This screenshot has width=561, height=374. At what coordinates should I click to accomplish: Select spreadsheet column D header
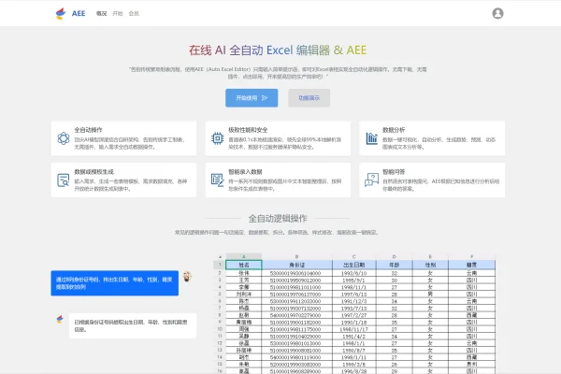(394, 256)
